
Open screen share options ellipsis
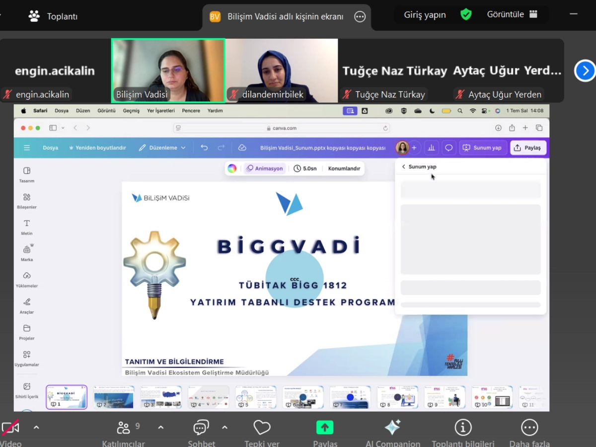pyautogui.click(x=360, y=16)
